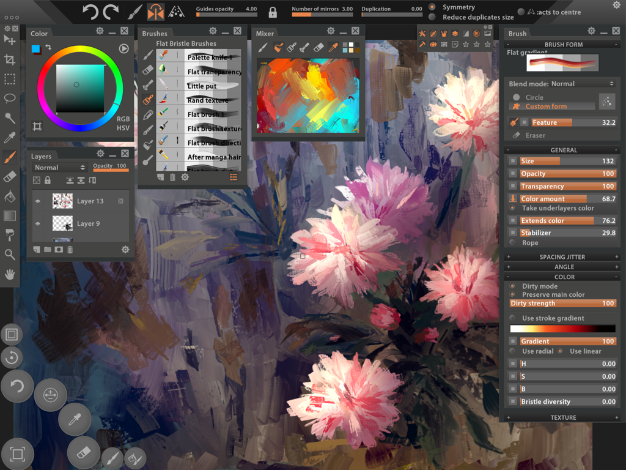This screenshot has width=626, height=470.
Task: Select the Hand tool
Action: point(10,274)
